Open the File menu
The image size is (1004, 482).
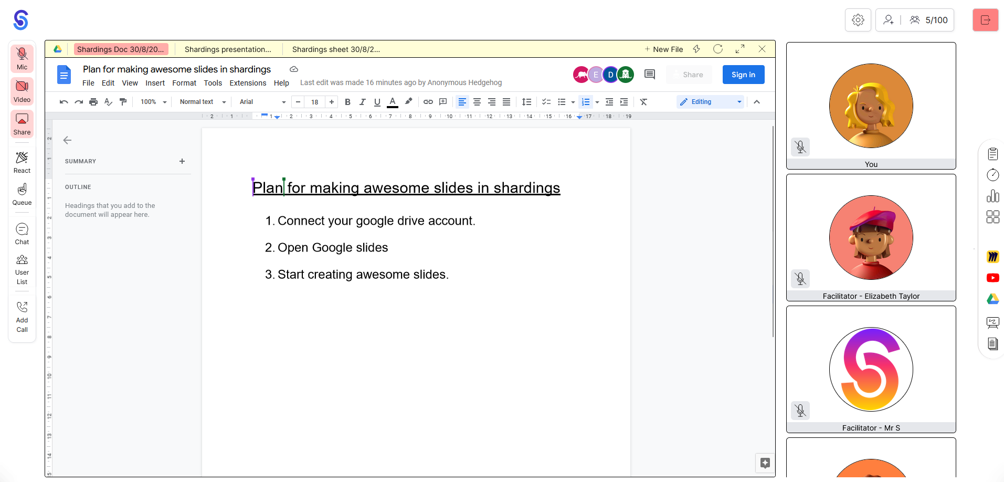(88, 83)
